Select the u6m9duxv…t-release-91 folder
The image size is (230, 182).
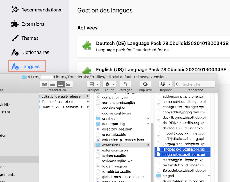[x=64, y=107]
